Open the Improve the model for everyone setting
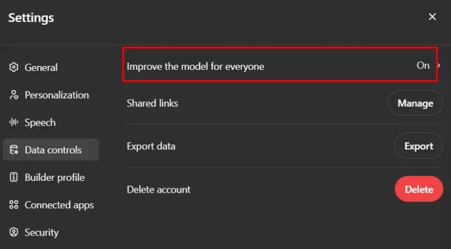 [196, 66]
